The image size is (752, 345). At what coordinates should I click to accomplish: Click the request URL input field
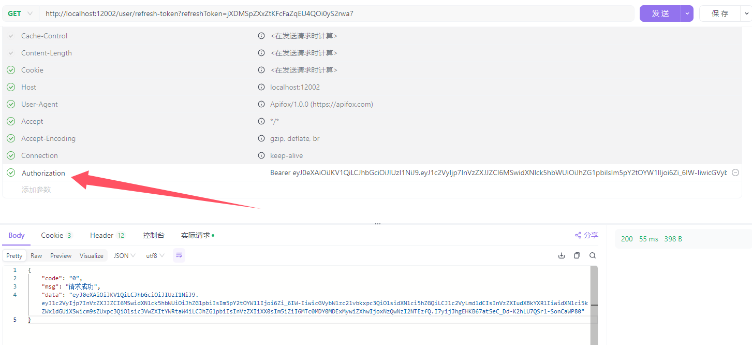click(336, 13)
